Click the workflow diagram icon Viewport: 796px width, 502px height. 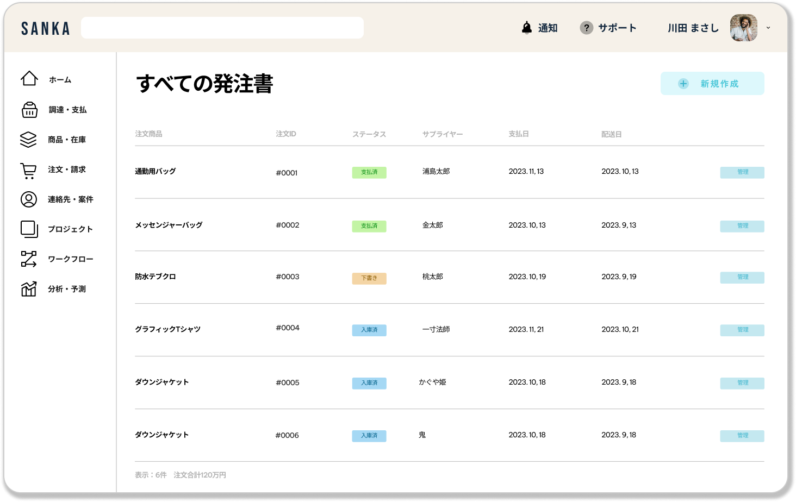(28, 259)
